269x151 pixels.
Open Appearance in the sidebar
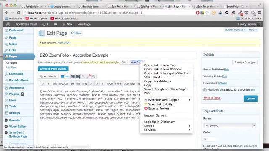(17, 88)
